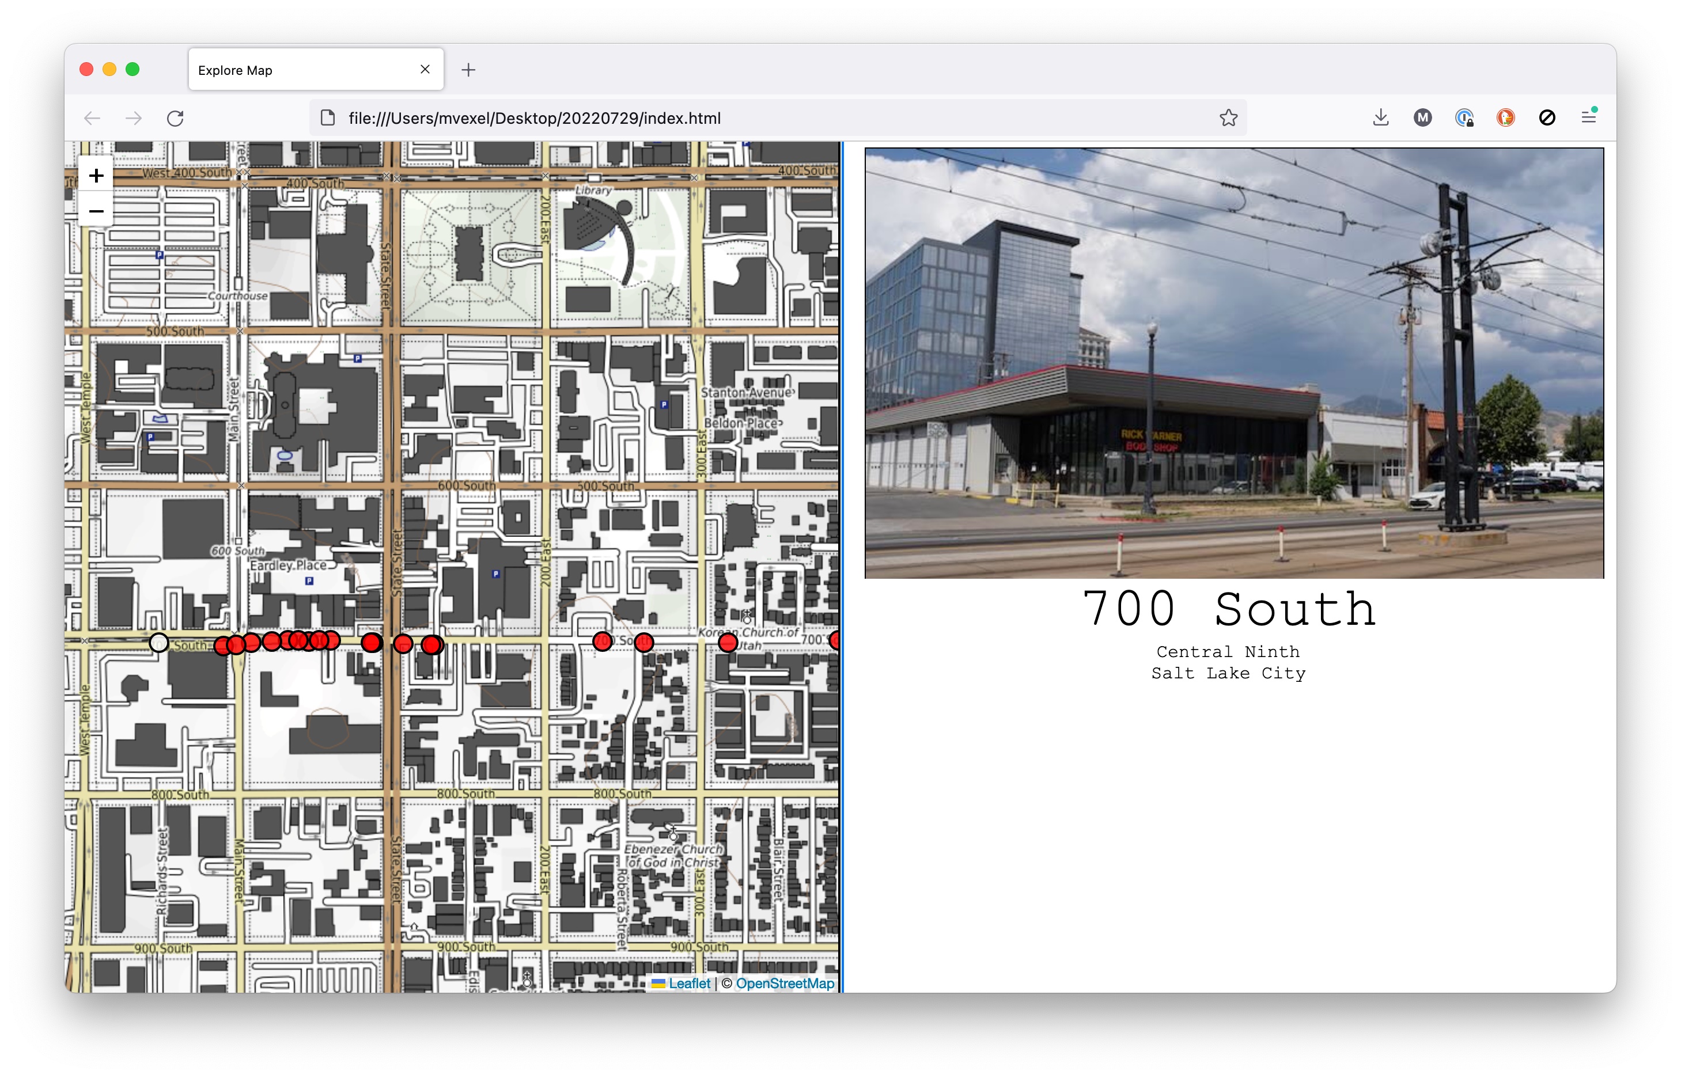The height and width of the screenshot is (1078, 1681).
Task: Zoom in on the map
Action: [x=96, y=175]
